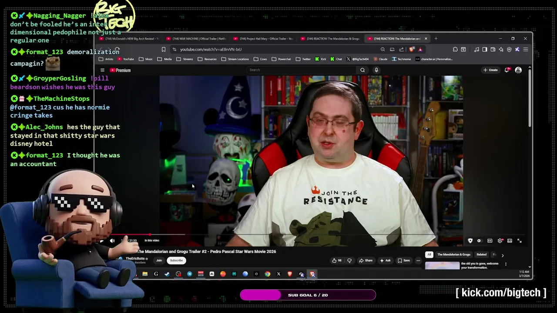The width and height of the screenshot is (557, 313).
Task: Open Telegram from the taskbar
Action: pos(189,274)
